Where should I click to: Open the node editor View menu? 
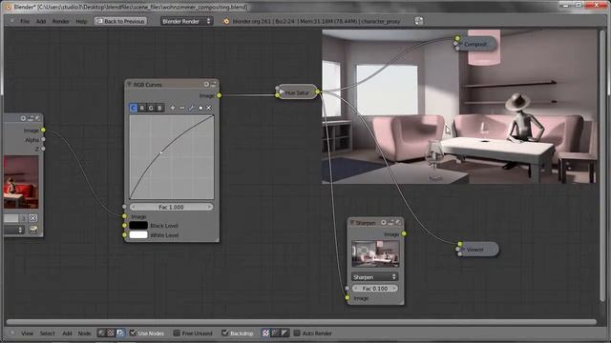pyautogui.click(x=27, y=333)
